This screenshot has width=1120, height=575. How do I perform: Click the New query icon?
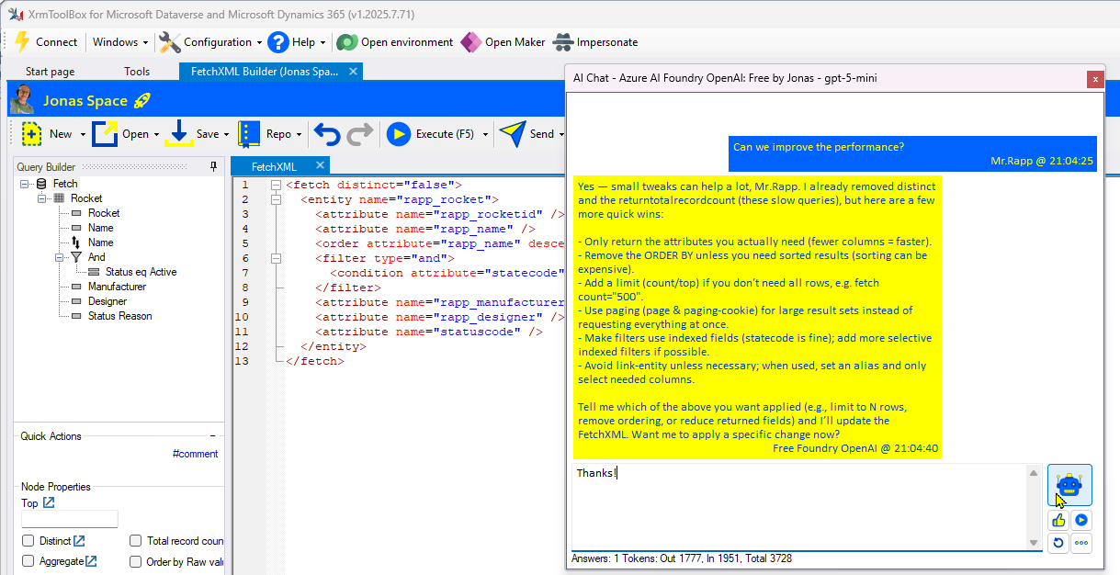click(x=32, y=134)
